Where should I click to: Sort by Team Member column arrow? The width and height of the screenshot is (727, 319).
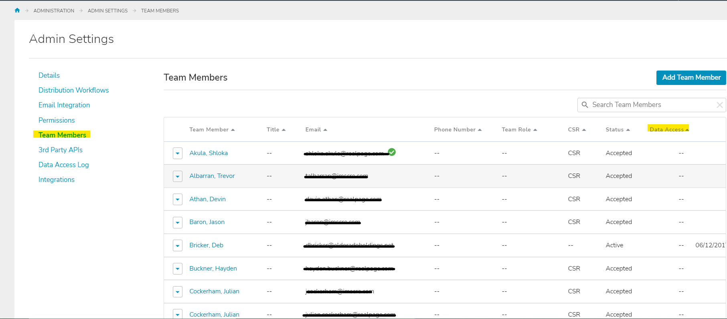point(233,130)
